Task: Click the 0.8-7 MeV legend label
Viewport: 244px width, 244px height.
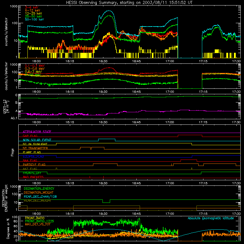Action: click(x=33, y=72)
